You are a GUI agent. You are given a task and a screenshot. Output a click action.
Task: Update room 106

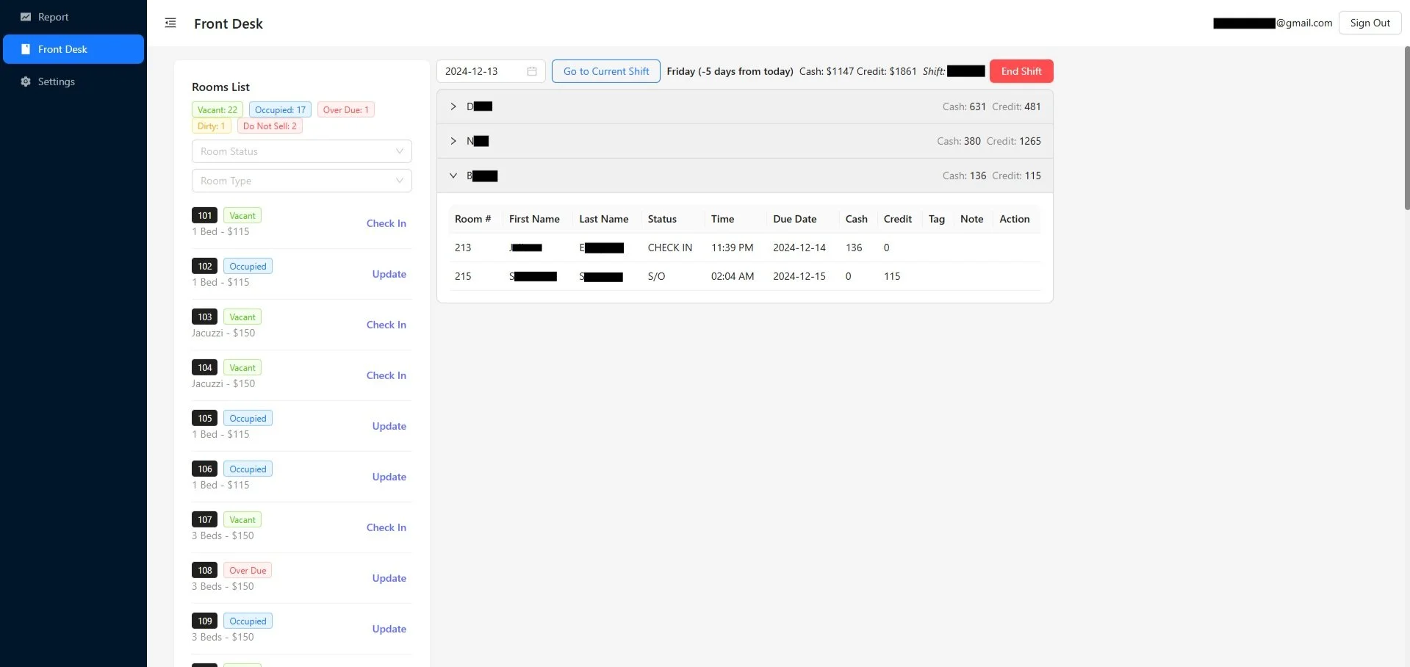[x=389, y=477]
